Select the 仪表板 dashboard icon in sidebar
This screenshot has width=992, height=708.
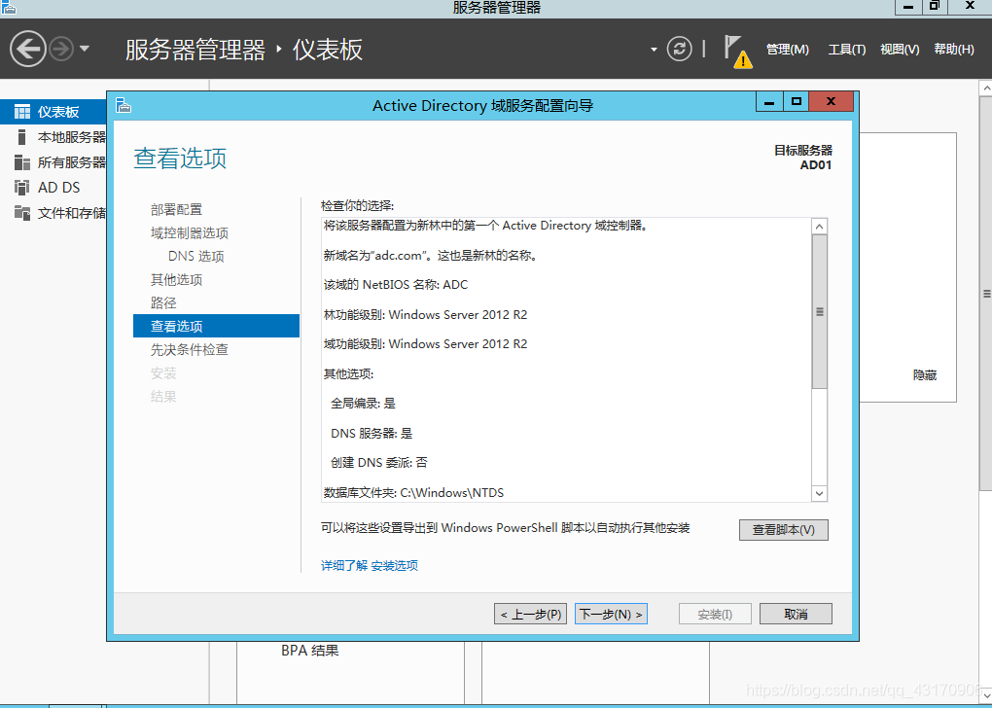pyautogui.click(x=21, y=112)
